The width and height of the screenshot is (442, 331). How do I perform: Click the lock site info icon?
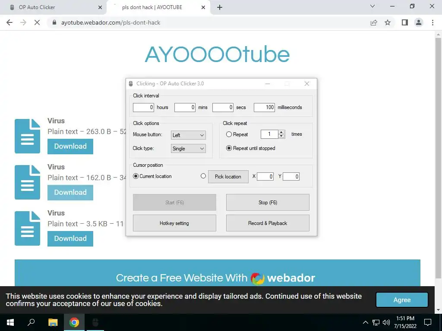coord(54,22)
